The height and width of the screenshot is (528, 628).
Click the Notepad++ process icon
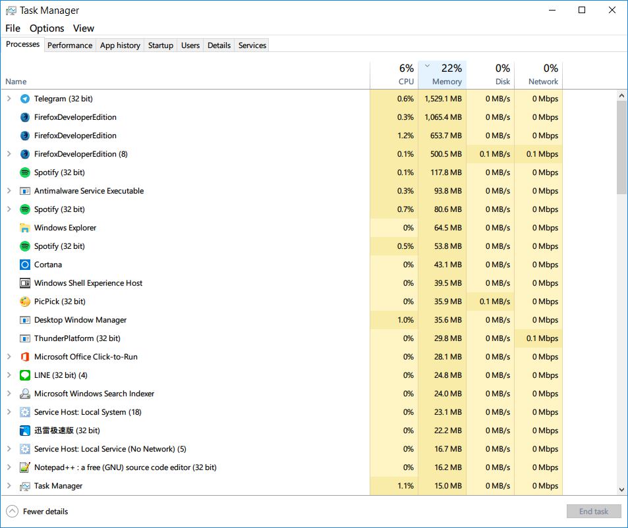click(x=25, y=467)
